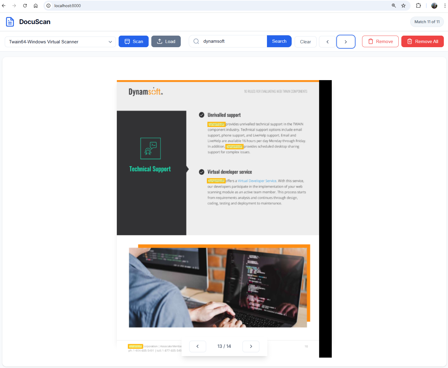Click the upload icon on the Load button
This screenshot has height=368, width=448.
(x=159, y=41)
